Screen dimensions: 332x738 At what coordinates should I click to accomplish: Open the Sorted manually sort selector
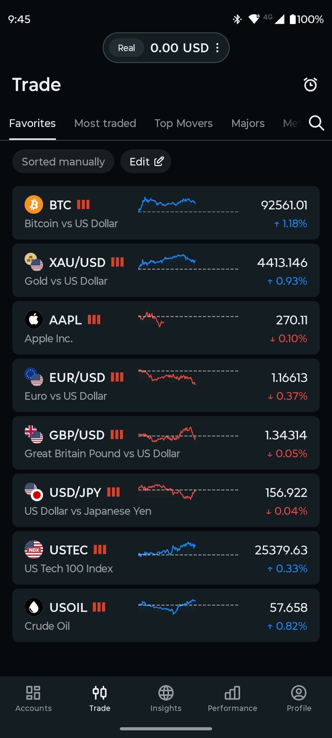coord(63,161)
